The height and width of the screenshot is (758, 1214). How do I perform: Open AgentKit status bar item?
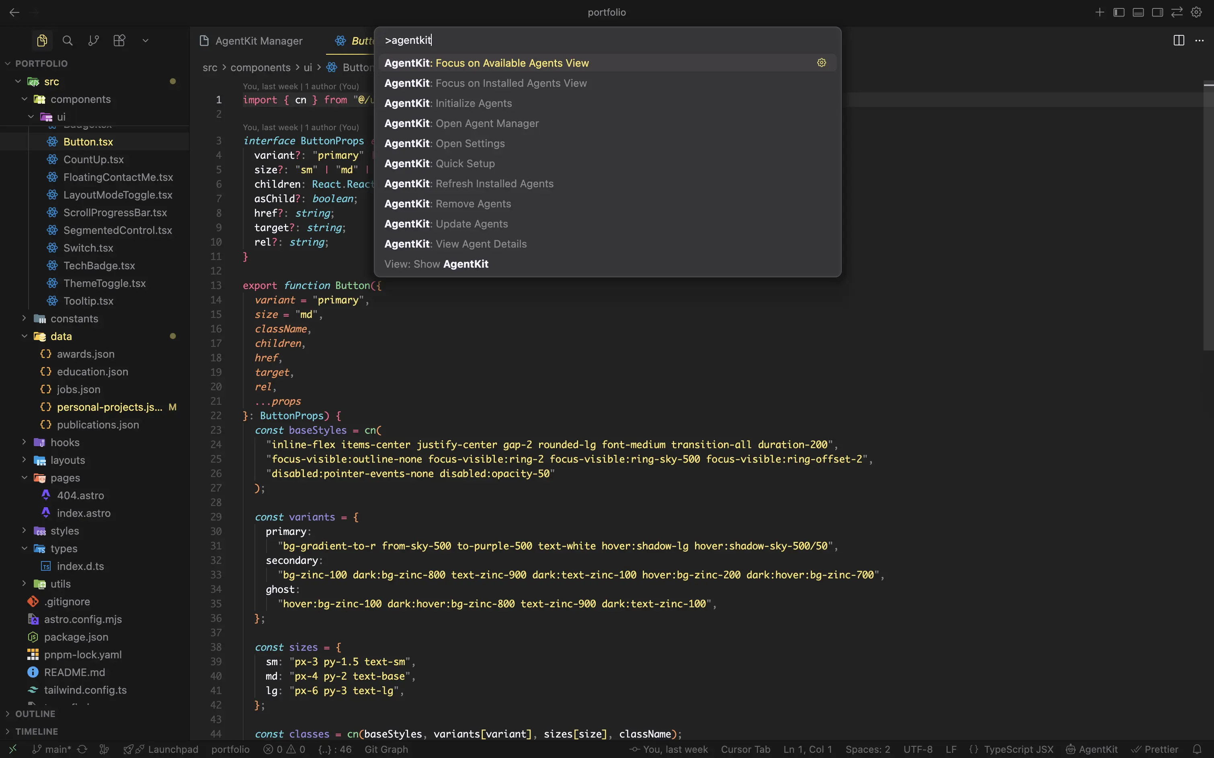(x=1092, y=750)
